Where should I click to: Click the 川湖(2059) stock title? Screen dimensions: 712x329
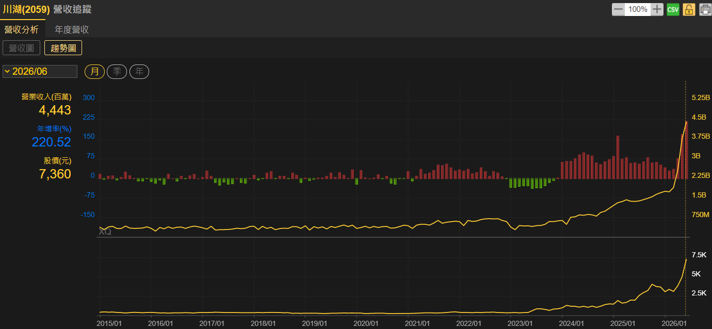tap(26, 9)
